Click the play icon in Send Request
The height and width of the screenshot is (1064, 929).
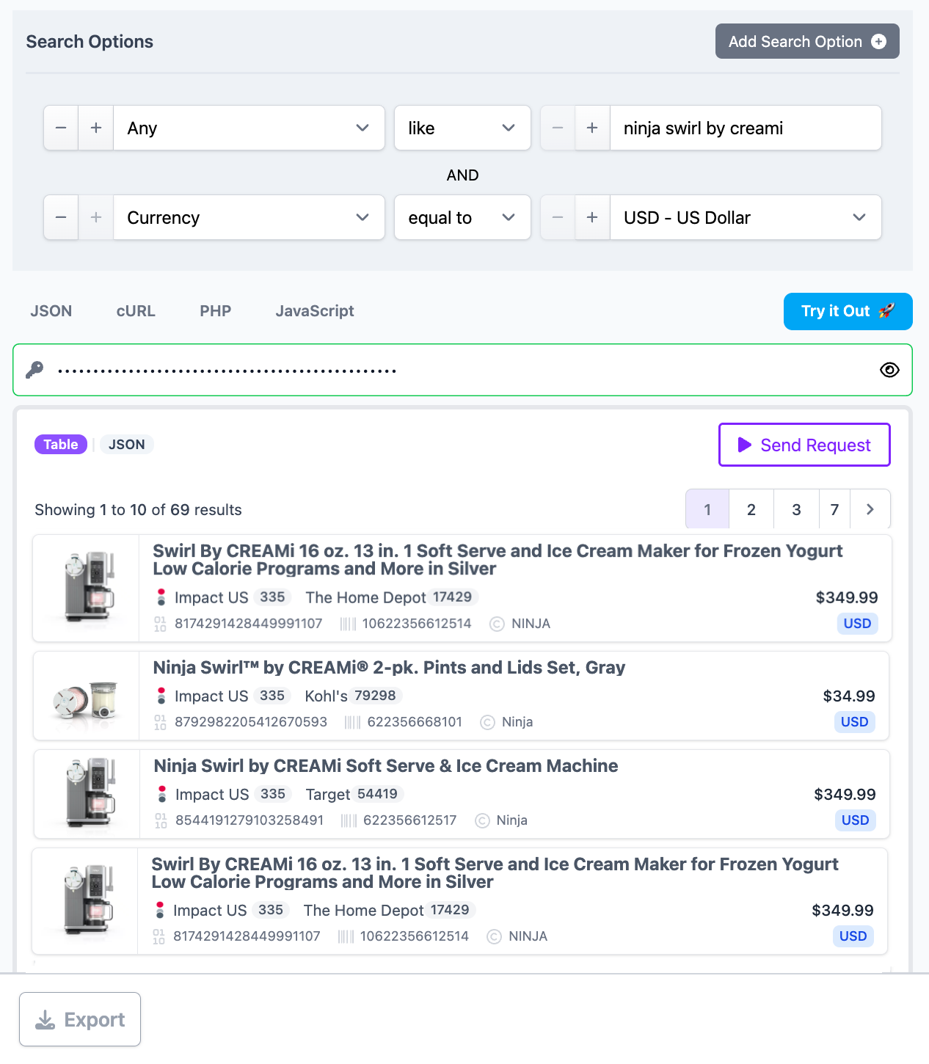click(x=744, y=445)
